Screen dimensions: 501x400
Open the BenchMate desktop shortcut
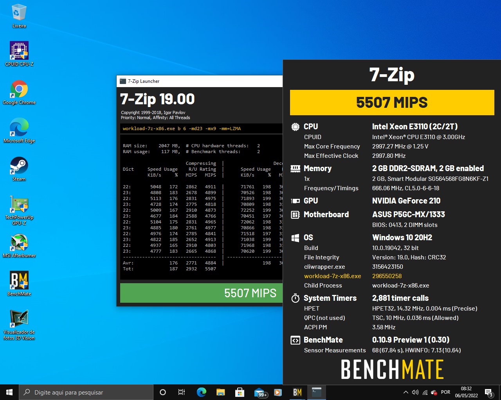pyautogui.click(x=19, y=284)
